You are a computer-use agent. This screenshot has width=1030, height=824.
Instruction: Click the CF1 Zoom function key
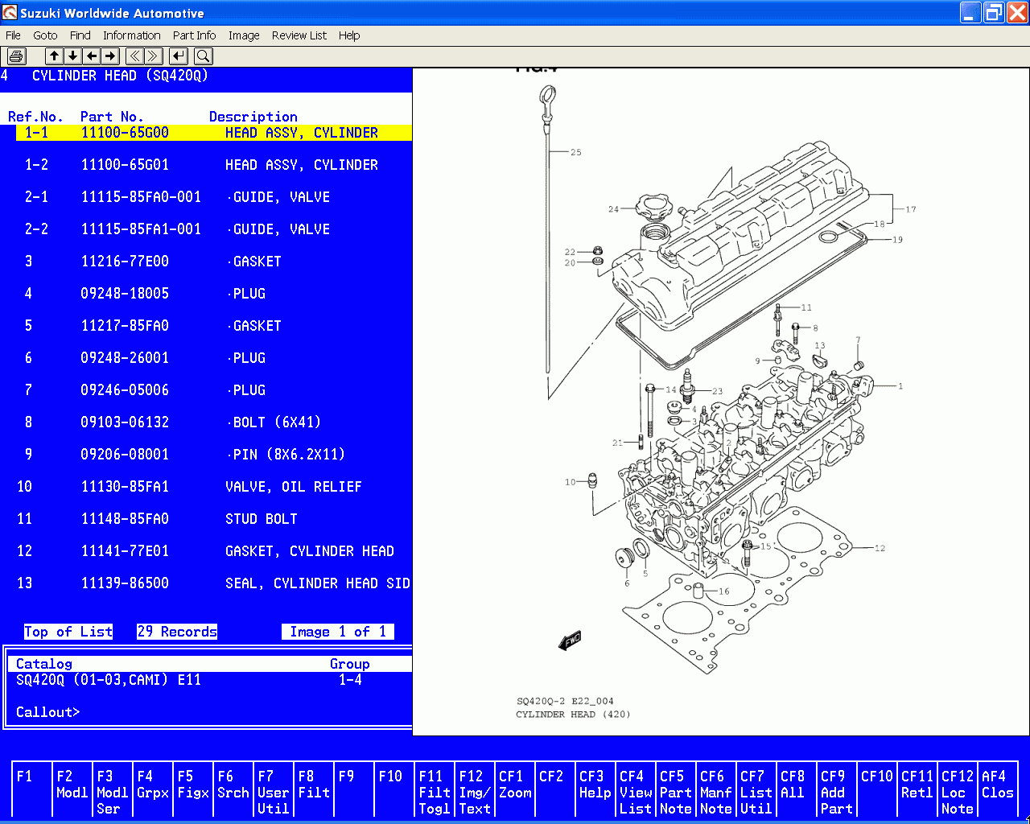click(x=515, y=789)
